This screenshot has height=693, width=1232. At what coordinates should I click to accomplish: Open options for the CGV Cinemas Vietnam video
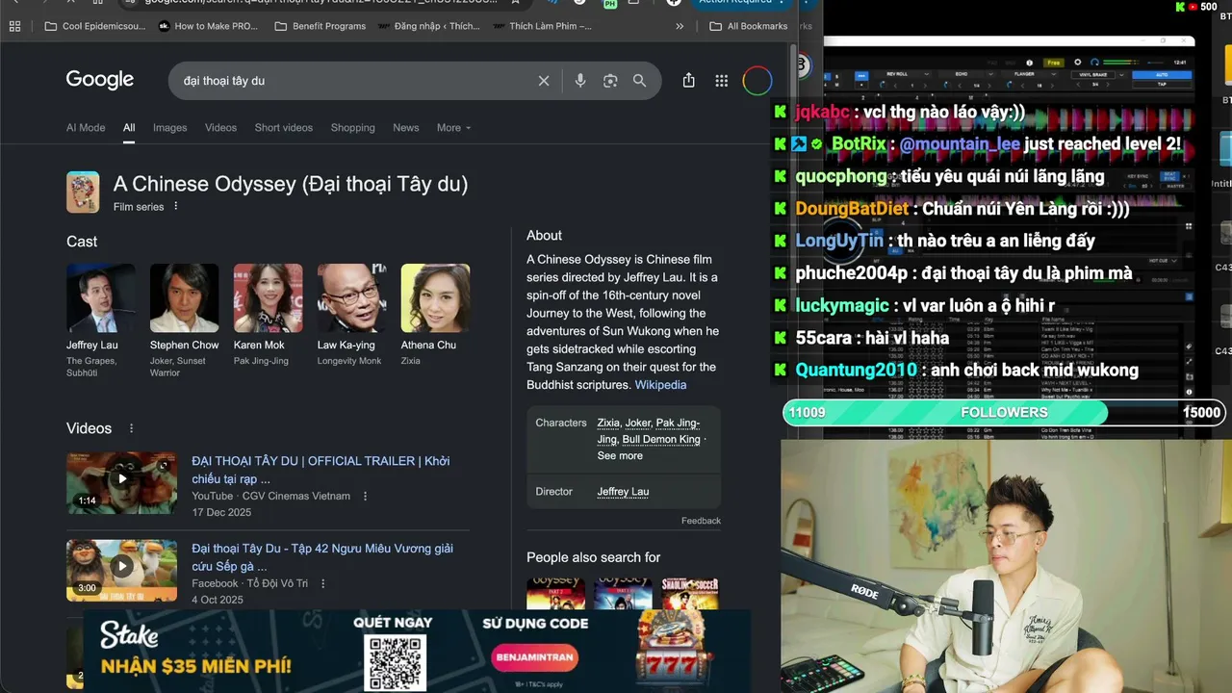click(365, 497)
